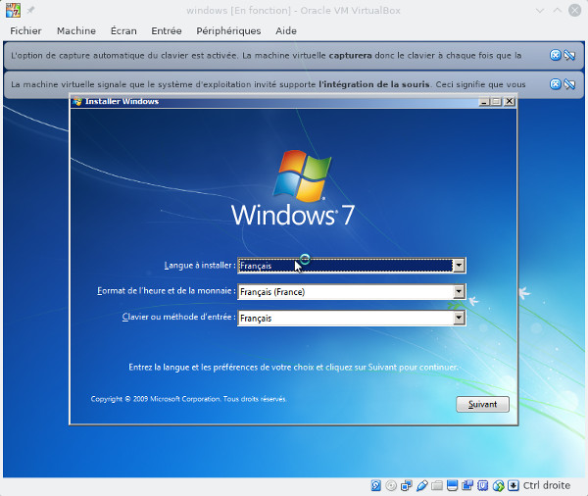
Task: Click the display monitor status icon
Action: pos(452,485)
